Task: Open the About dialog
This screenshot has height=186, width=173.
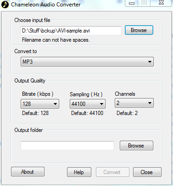Action: click(28, 172)
